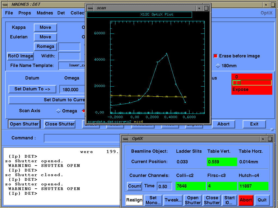Click the Eulerian Move button
The height and width of the screenshot is (208, 278).
click(x=45, y=37)
